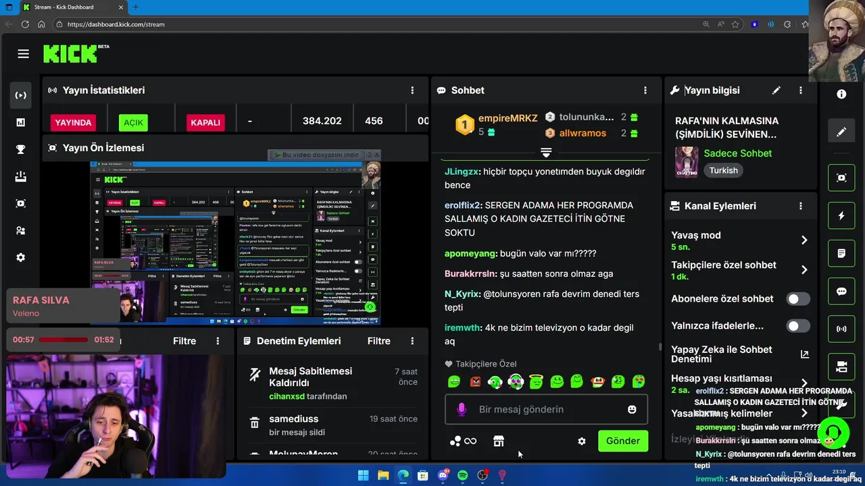
Task: Click Filtre in Denetim Eylemleri panel
Action: 378,341
